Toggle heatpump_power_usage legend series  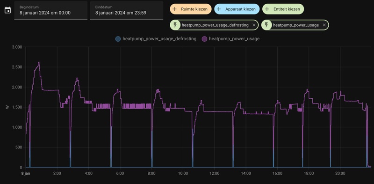tap(230, 39)
